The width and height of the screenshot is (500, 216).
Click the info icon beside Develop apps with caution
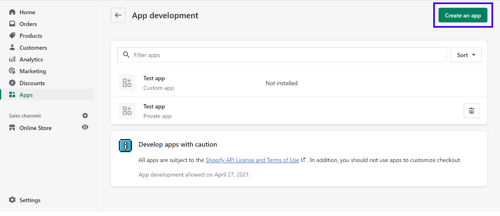pos(125,146)
